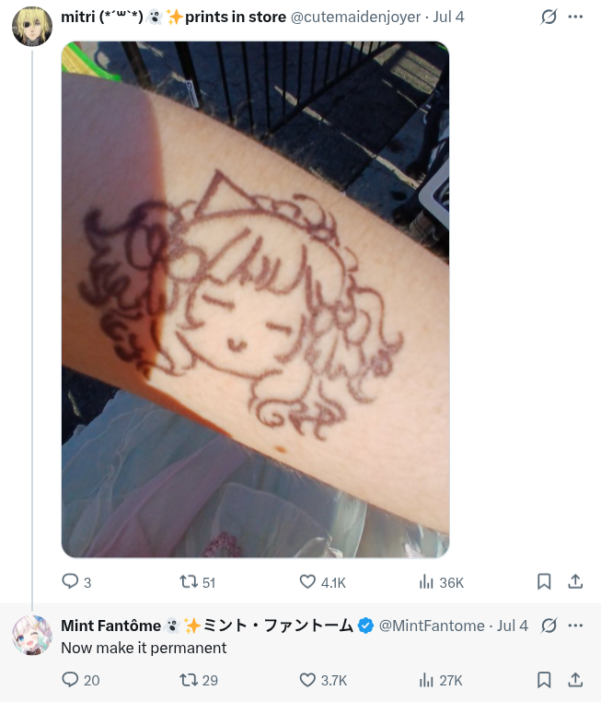The width and height of the screenshot is (601, 702).
Task: Open Grok icon on Mint Fantôme's reply
Action: click(549, 626)
